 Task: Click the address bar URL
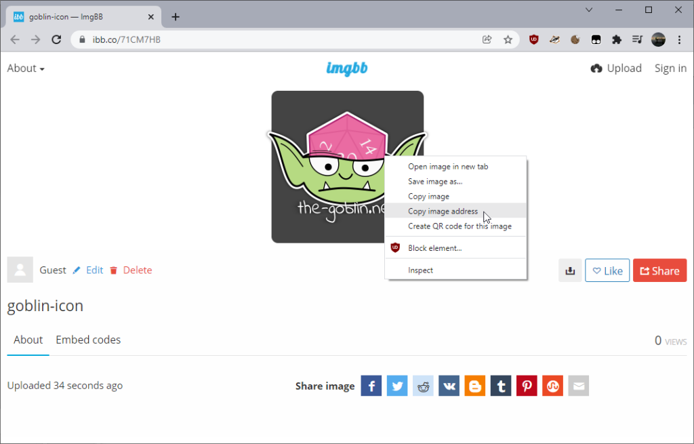tap(126, 39)
